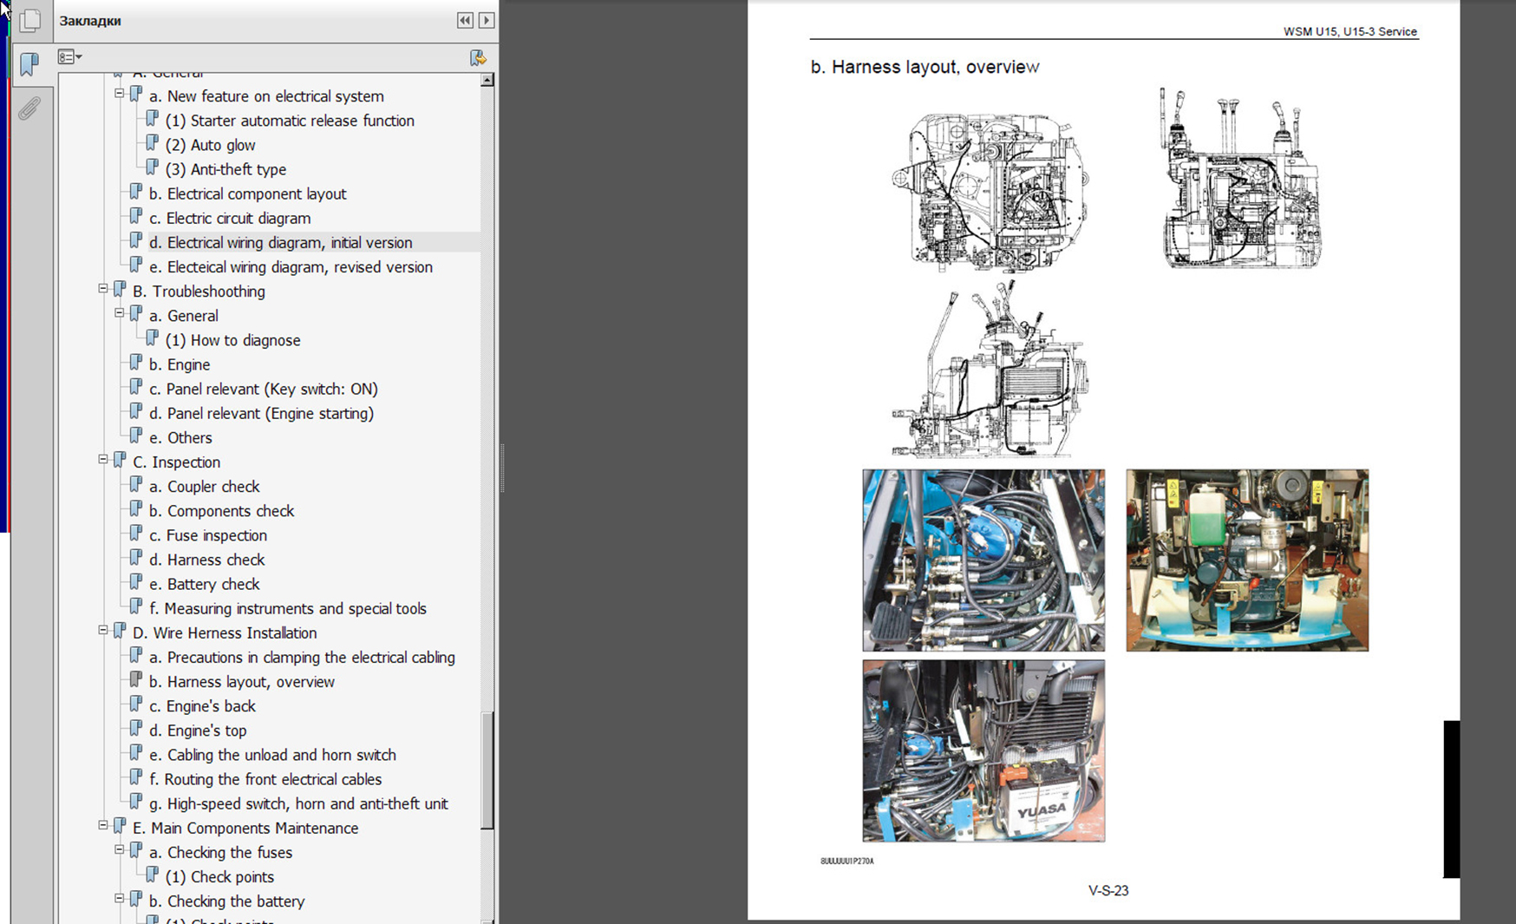Collapse the 'C. Inspection' tree node
Viewport: 1516px width, 924px height.
point(103,460)
